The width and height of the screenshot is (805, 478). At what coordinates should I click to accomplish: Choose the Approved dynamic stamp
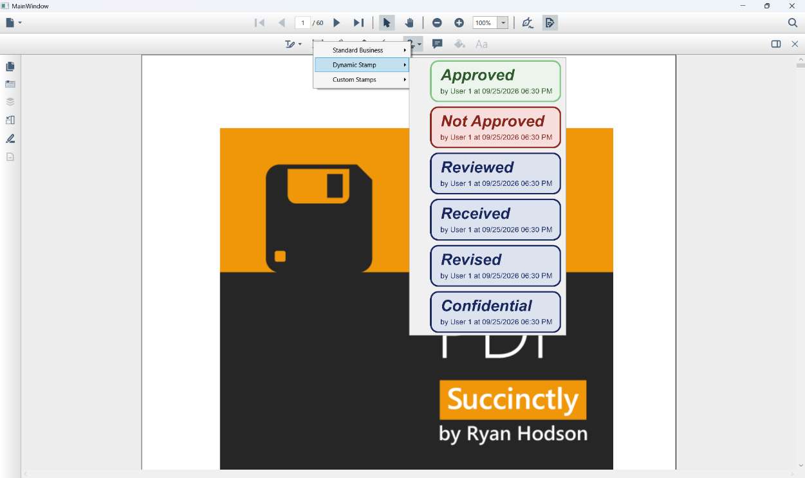tap(495, 81)
